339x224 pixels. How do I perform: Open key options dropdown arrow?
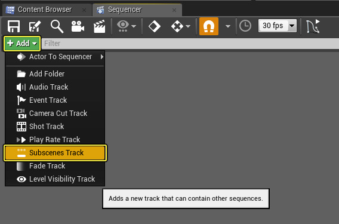[x=188, y=26]
